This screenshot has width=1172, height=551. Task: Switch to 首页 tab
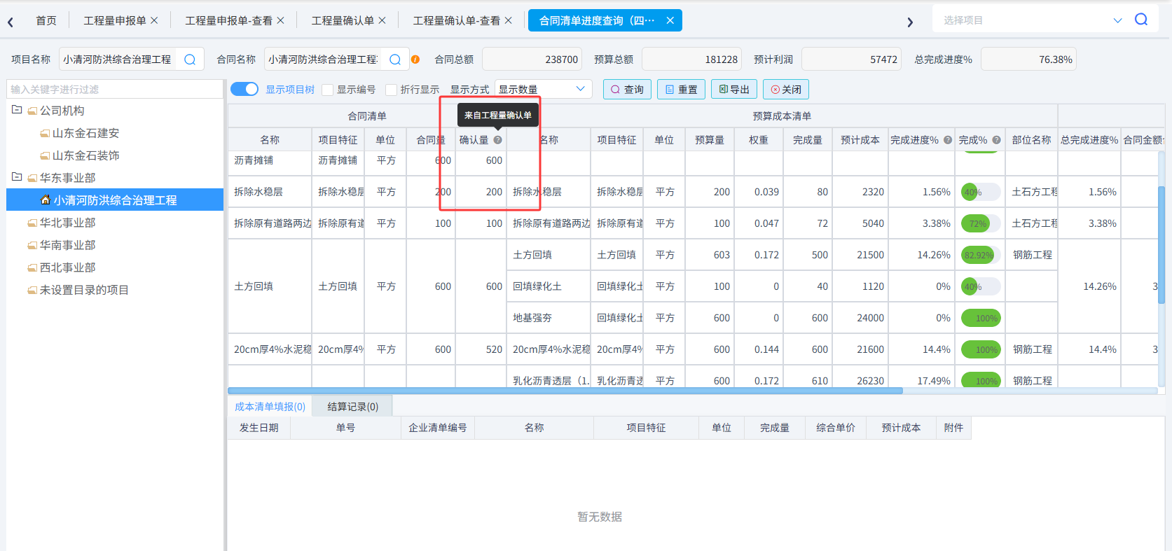coord(46,20)
